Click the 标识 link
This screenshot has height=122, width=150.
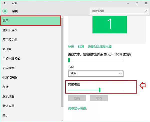[71, 46]
